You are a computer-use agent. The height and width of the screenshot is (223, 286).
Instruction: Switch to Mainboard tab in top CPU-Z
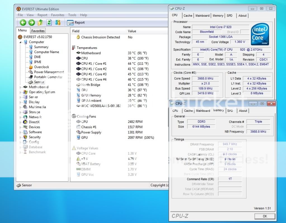tap(202, 16)
